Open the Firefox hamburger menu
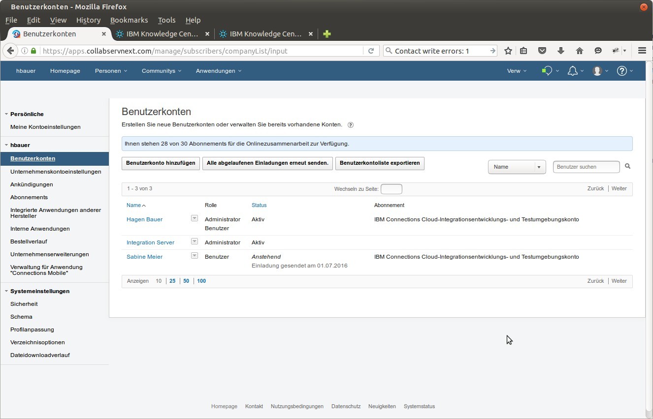The height and width of the screenshot is (419, 653). pos(642,51)
